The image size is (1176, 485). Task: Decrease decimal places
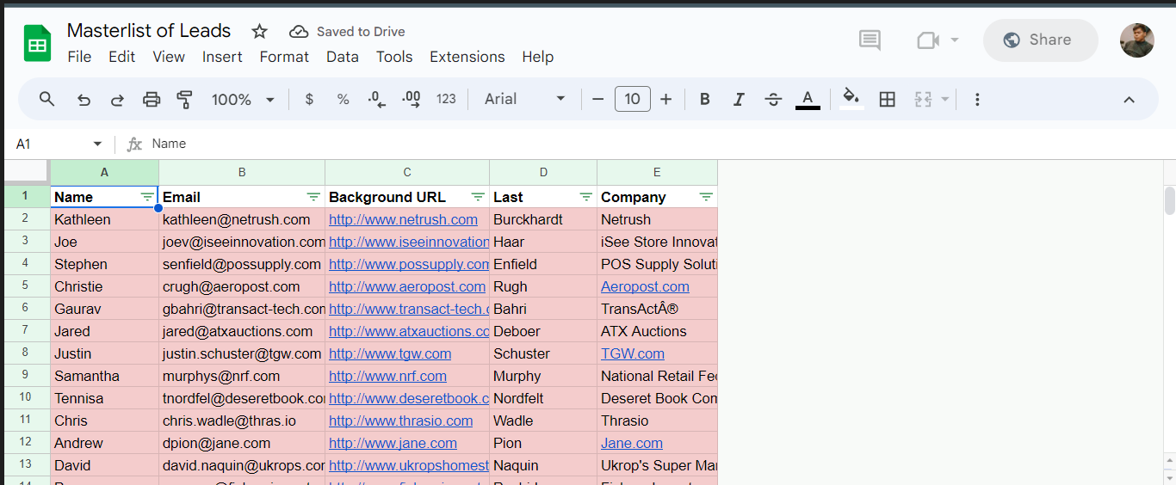point(376,100)
